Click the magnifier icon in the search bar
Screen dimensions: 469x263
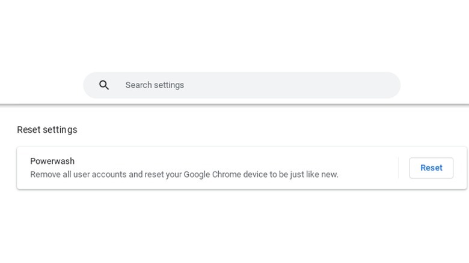[x=104, y=85]
